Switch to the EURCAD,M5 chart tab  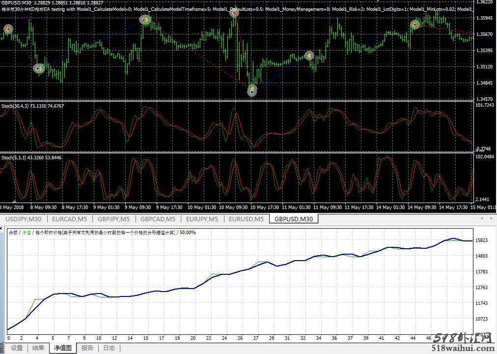point(69,219)
